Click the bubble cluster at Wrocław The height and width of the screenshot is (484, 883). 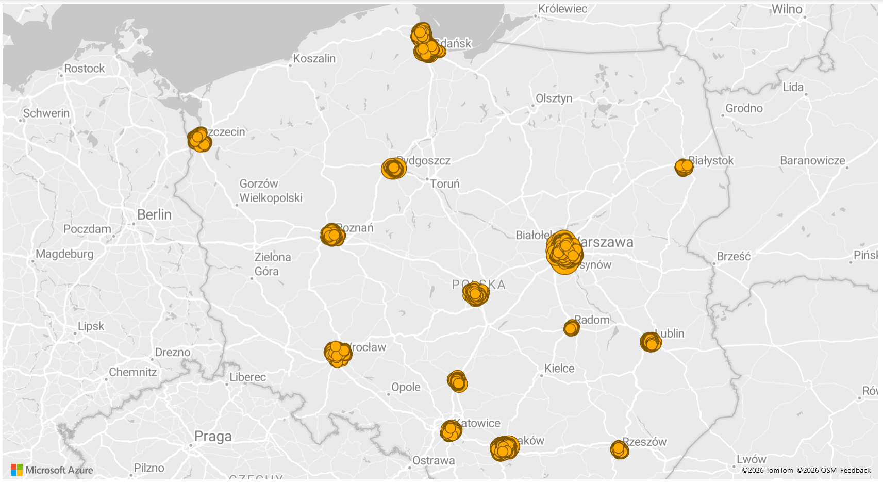[338, 354]
